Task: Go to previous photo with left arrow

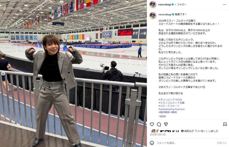Action: (3, 73)
